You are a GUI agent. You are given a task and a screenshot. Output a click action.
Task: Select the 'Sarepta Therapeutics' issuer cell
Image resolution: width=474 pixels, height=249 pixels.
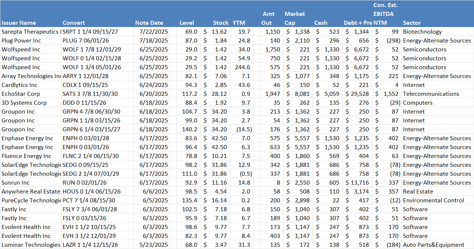pyautogui.click(x=30, y=32)
